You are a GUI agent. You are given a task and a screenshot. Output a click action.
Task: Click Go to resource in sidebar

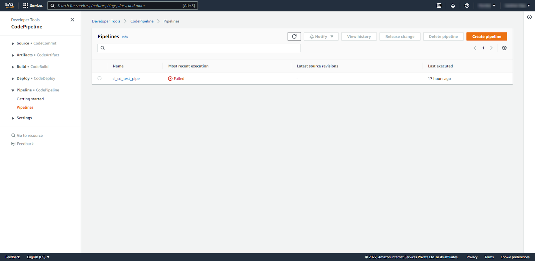tap(27, 135)
